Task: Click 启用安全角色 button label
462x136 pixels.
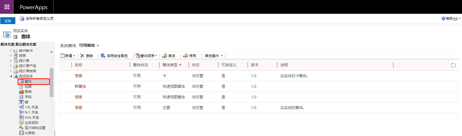Action: click(117, 56)
